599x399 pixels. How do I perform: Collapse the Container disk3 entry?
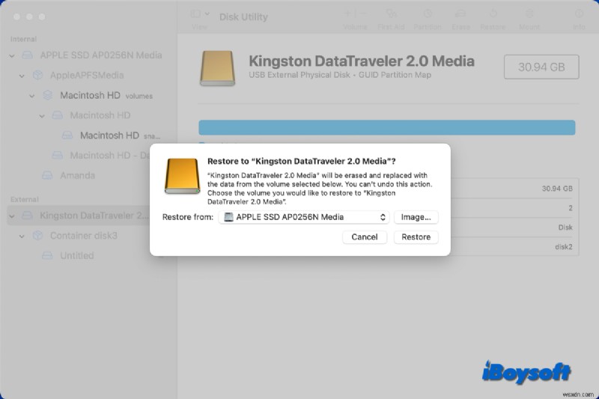pyautogui.click(x=22, y=236)
